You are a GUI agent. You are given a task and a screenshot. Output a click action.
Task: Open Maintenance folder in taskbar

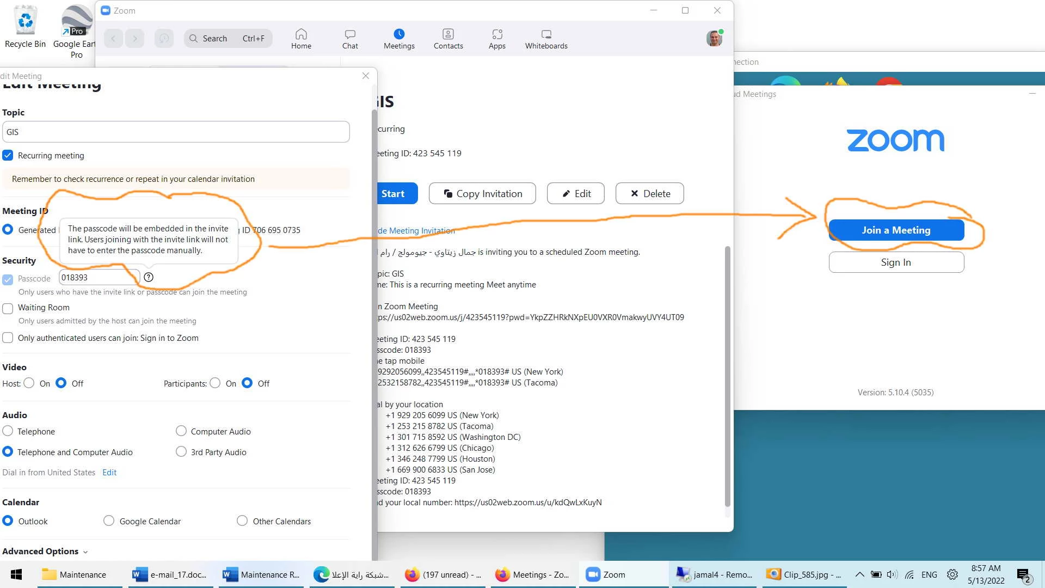point(75,574)
